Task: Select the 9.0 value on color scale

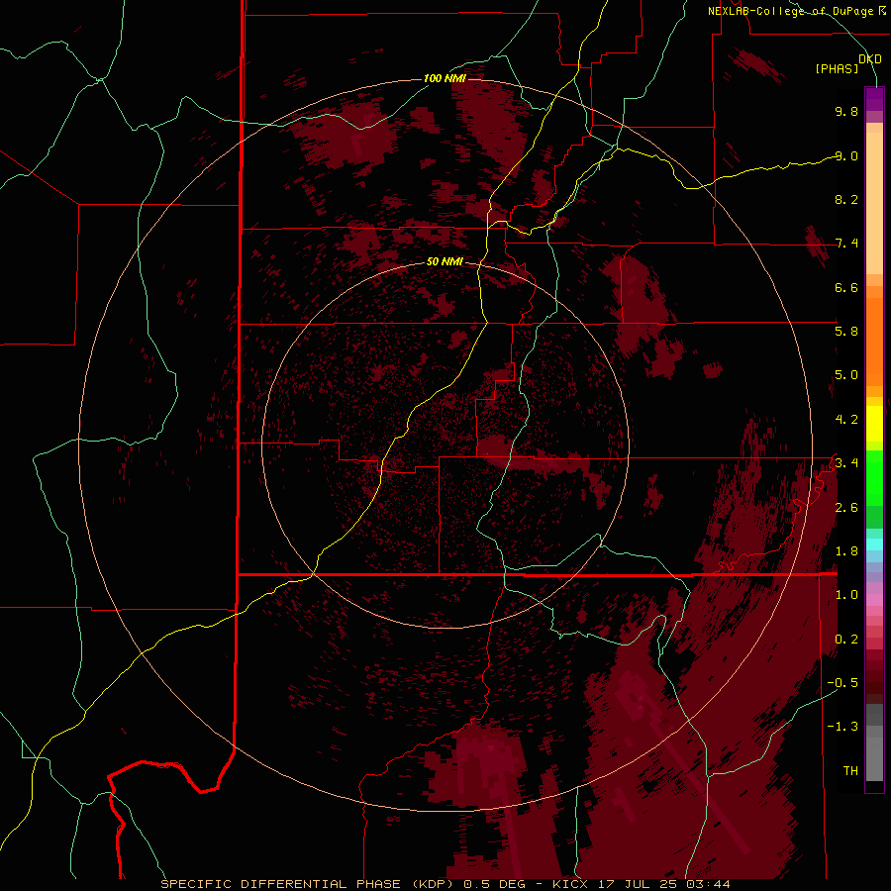Action: (x=846, y=155)
